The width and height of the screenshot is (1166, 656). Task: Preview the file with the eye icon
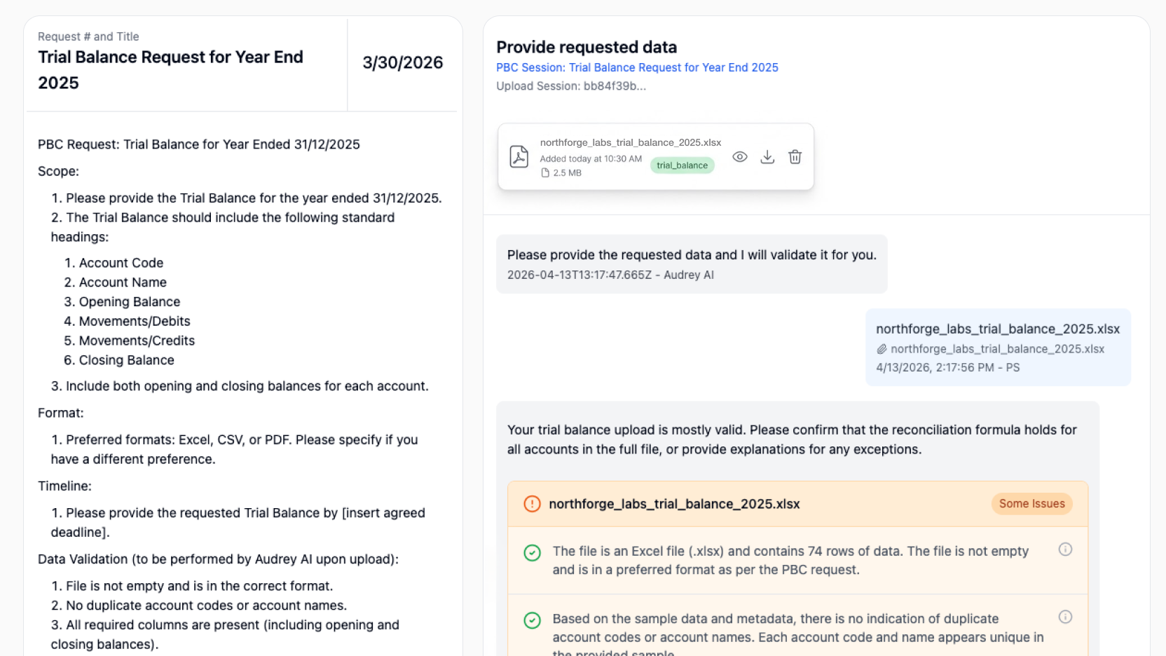coord(740,157)
